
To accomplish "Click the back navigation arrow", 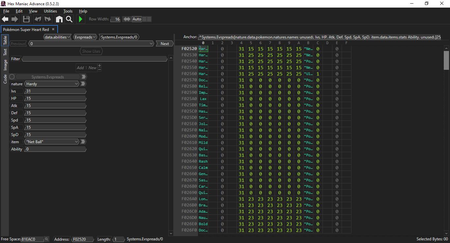I will [x=5, y=19].
